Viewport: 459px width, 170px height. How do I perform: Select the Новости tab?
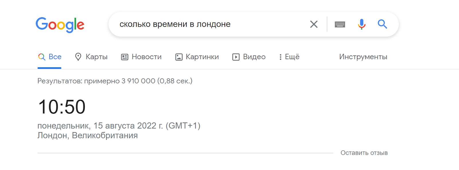[146, 57]
